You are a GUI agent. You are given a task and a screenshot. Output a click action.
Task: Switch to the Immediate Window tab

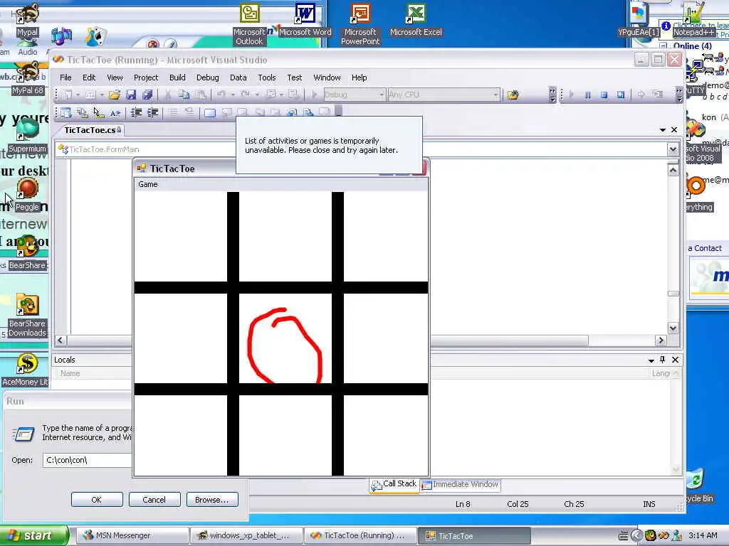click(x=461, y=485)
